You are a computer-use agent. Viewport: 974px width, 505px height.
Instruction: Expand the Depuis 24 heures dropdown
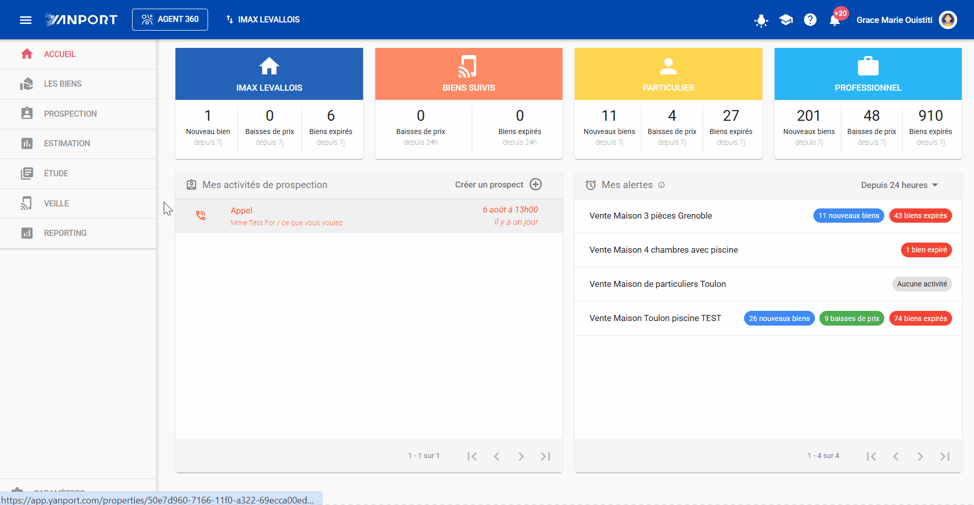click(900, 185)
